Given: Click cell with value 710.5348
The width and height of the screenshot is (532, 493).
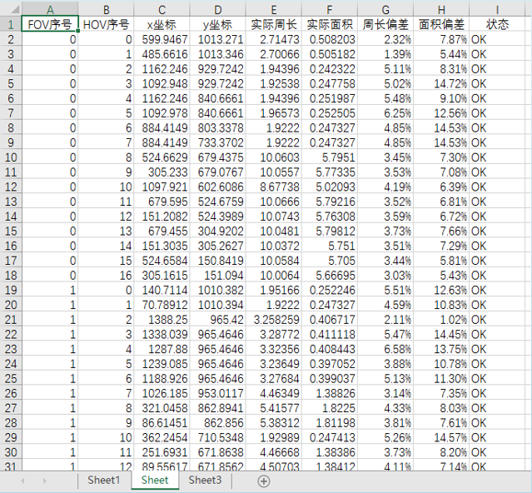Looking at the screenshot, I should coord(218,437).
